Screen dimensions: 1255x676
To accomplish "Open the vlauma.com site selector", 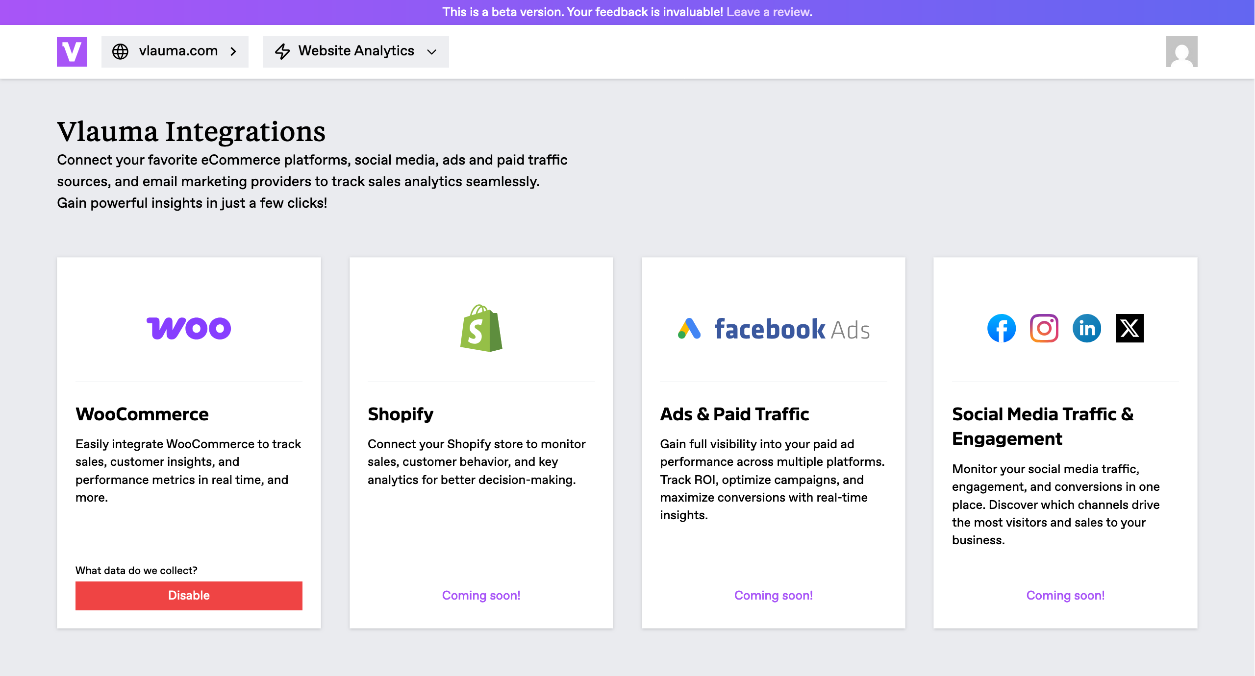I will [178, 51].
